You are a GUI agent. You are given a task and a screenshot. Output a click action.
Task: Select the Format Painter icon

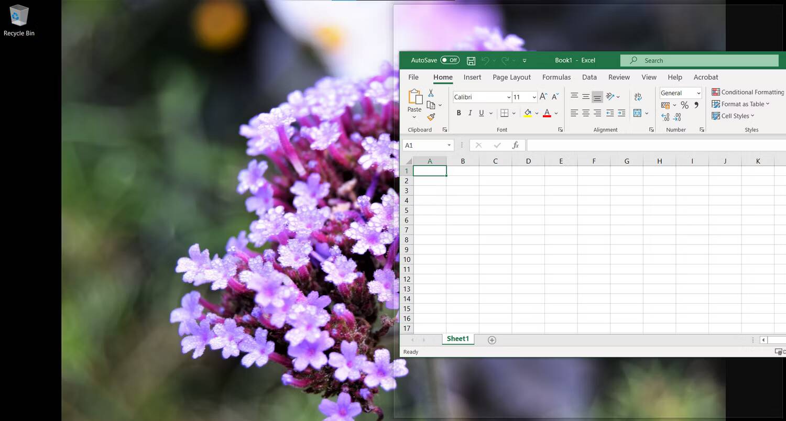click(431, 116)
